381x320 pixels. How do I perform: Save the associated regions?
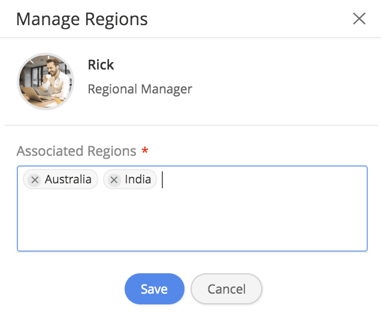[154, 289]
